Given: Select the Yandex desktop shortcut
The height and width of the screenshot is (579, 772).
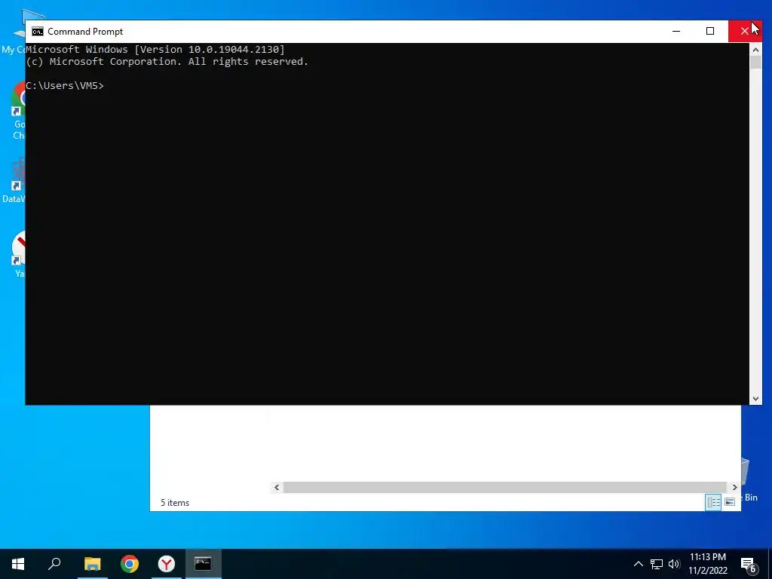Looking at the screenshot, I should (18, 254).
